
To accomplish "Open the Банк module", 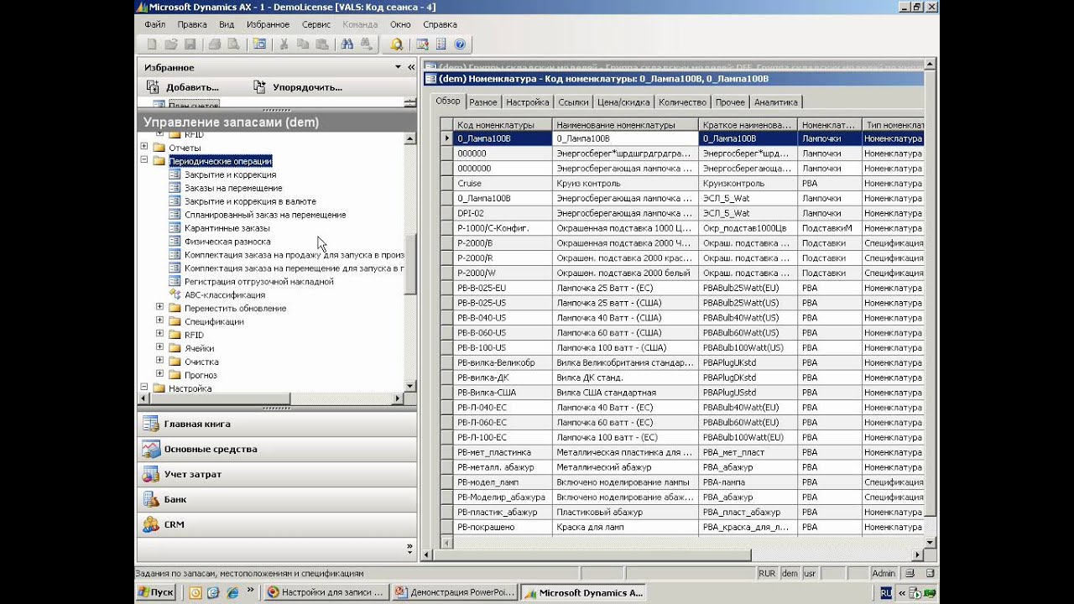I will (276, 499).
